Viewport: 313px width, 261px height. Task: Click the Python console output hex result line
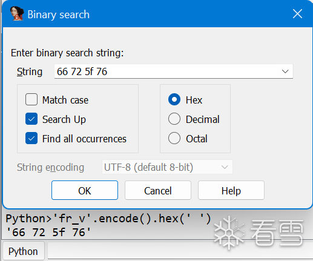pyautogui.click(x=48, y=233)
